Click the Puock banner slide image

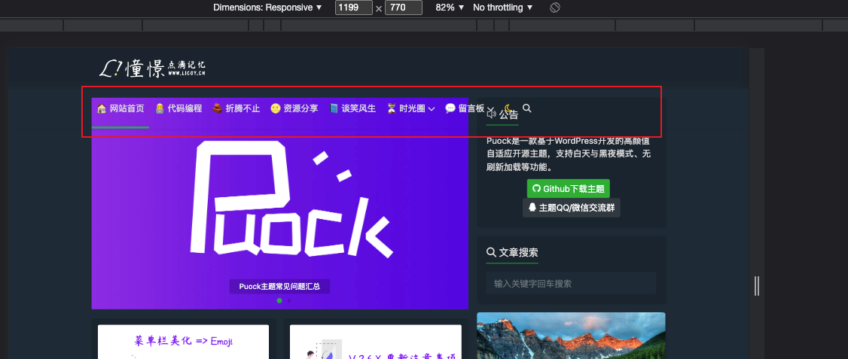[x=279, y=203]
